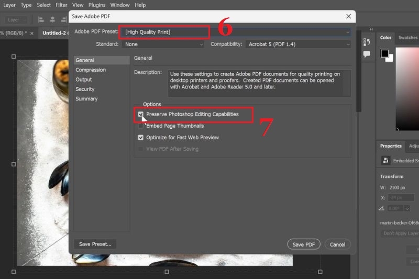Enable Embed Page Thumbnails checkbox
This screenshot has height=279, width=419.
point(140,126)
